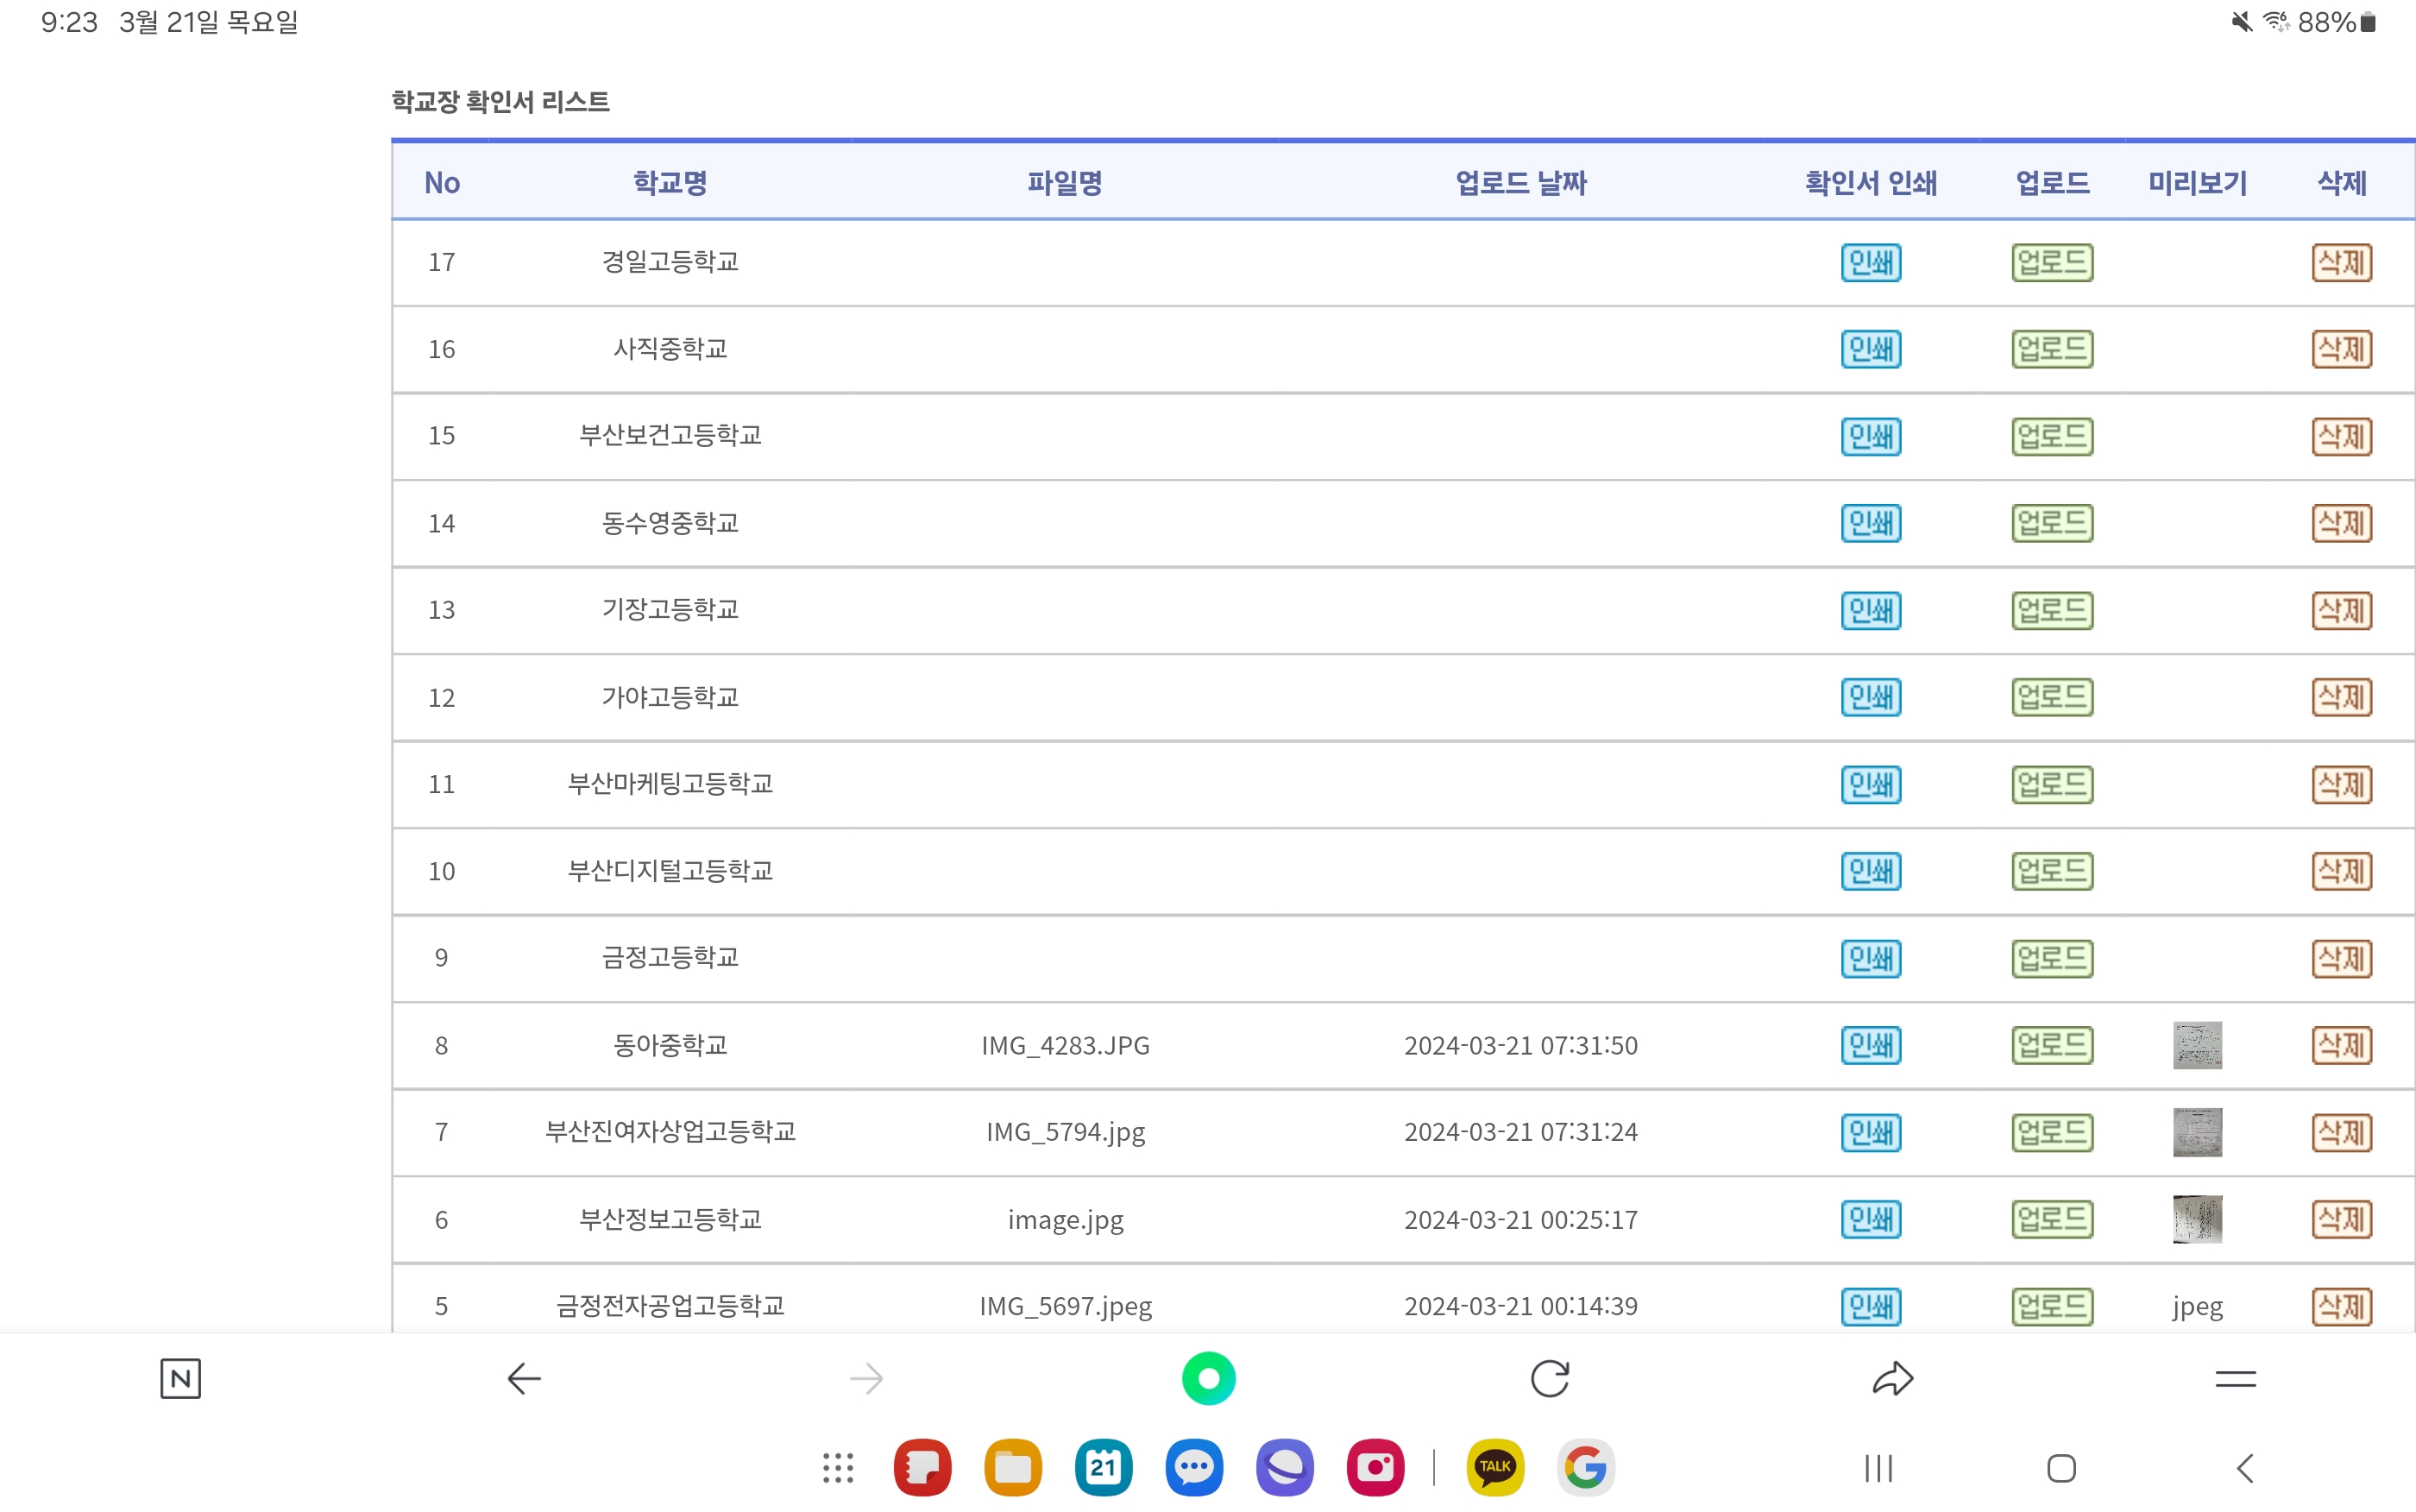The width and height of the screenshot is (2416, 1512).
Task: Open KakaoTalk app in taskbar
Action: tap(1495, 1468)
